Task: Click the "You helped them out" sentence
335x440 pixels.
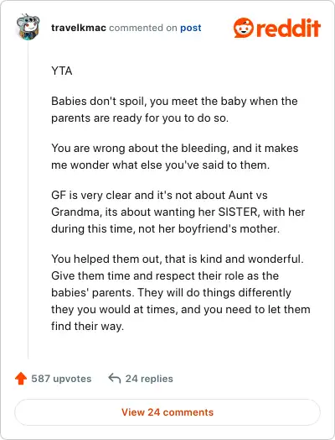Action: pos(178,259)
